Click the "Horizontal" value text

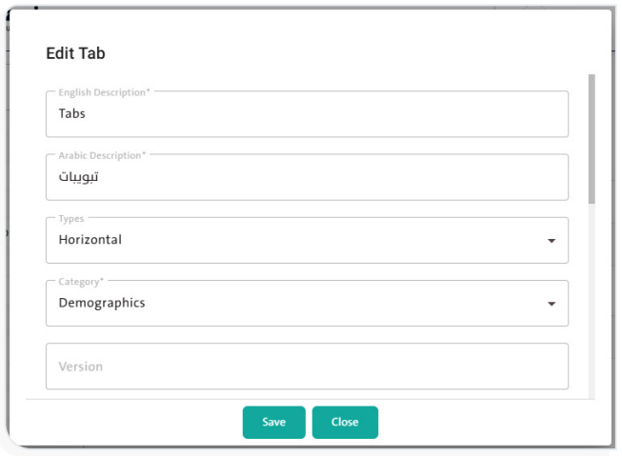pos(90,240)
